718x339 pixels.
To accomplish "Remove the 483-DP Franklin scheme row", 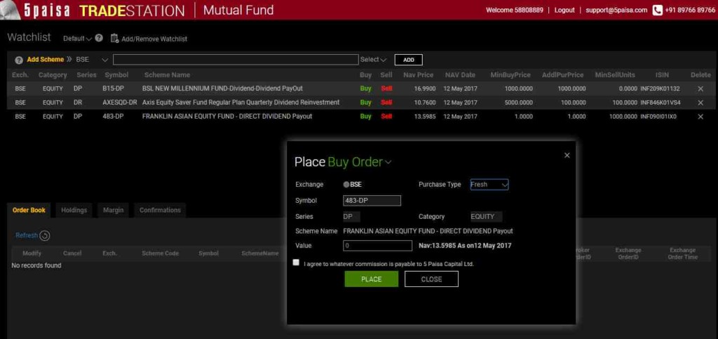I will [x=700, y=117].
